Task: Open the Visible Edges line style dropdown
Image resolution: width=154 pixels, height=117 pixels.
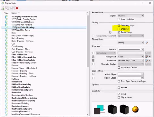Action: pos(130,74)
